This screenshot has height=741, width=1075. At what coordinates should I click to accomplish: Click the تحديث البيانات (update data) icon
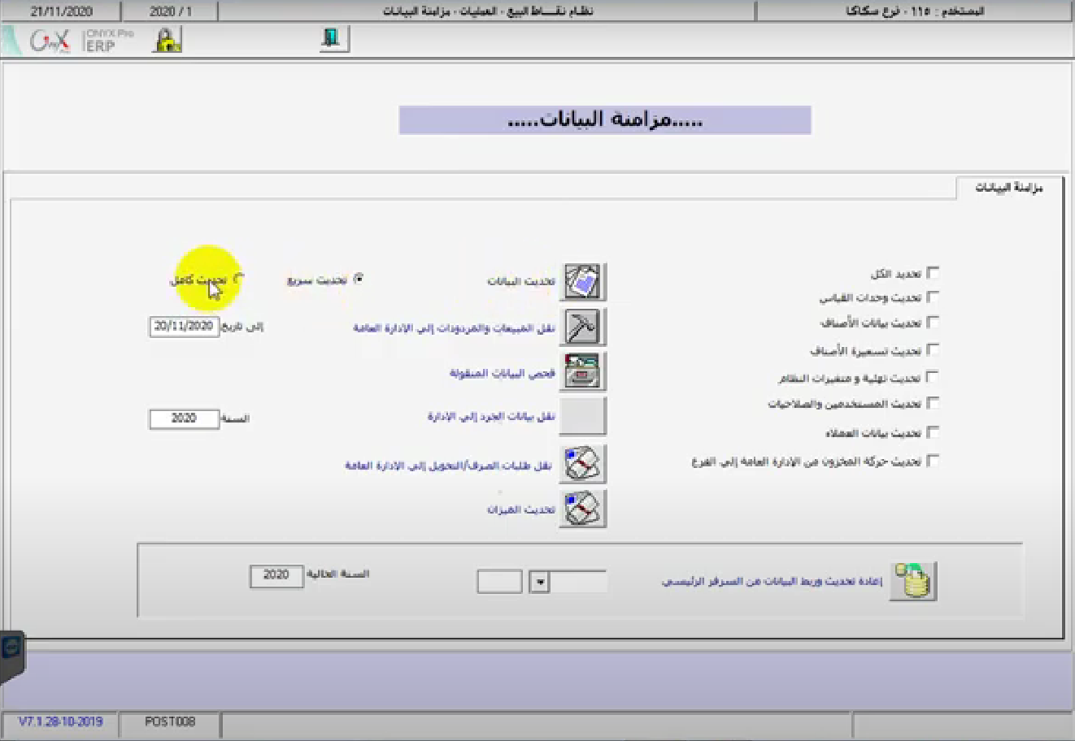click(582, 282)
